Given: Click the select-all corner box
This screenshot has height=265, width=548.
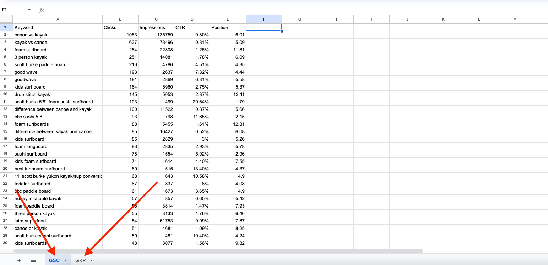Looking at the screenshot, I should (x=6, y=19).
